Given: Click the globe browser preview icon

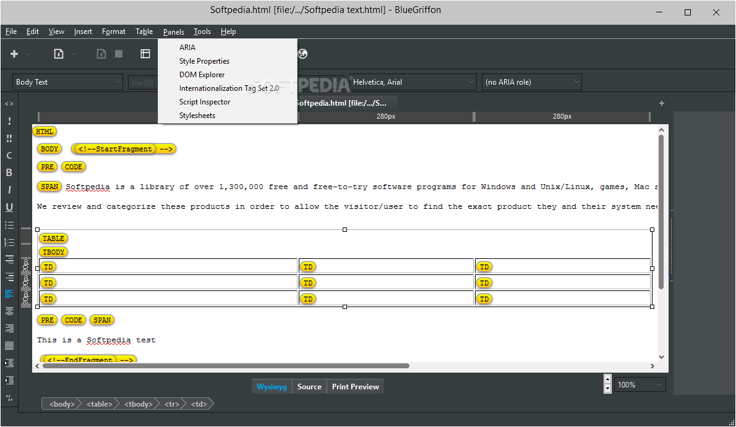Looking at the screenshot, I should [x=303, y=54].
